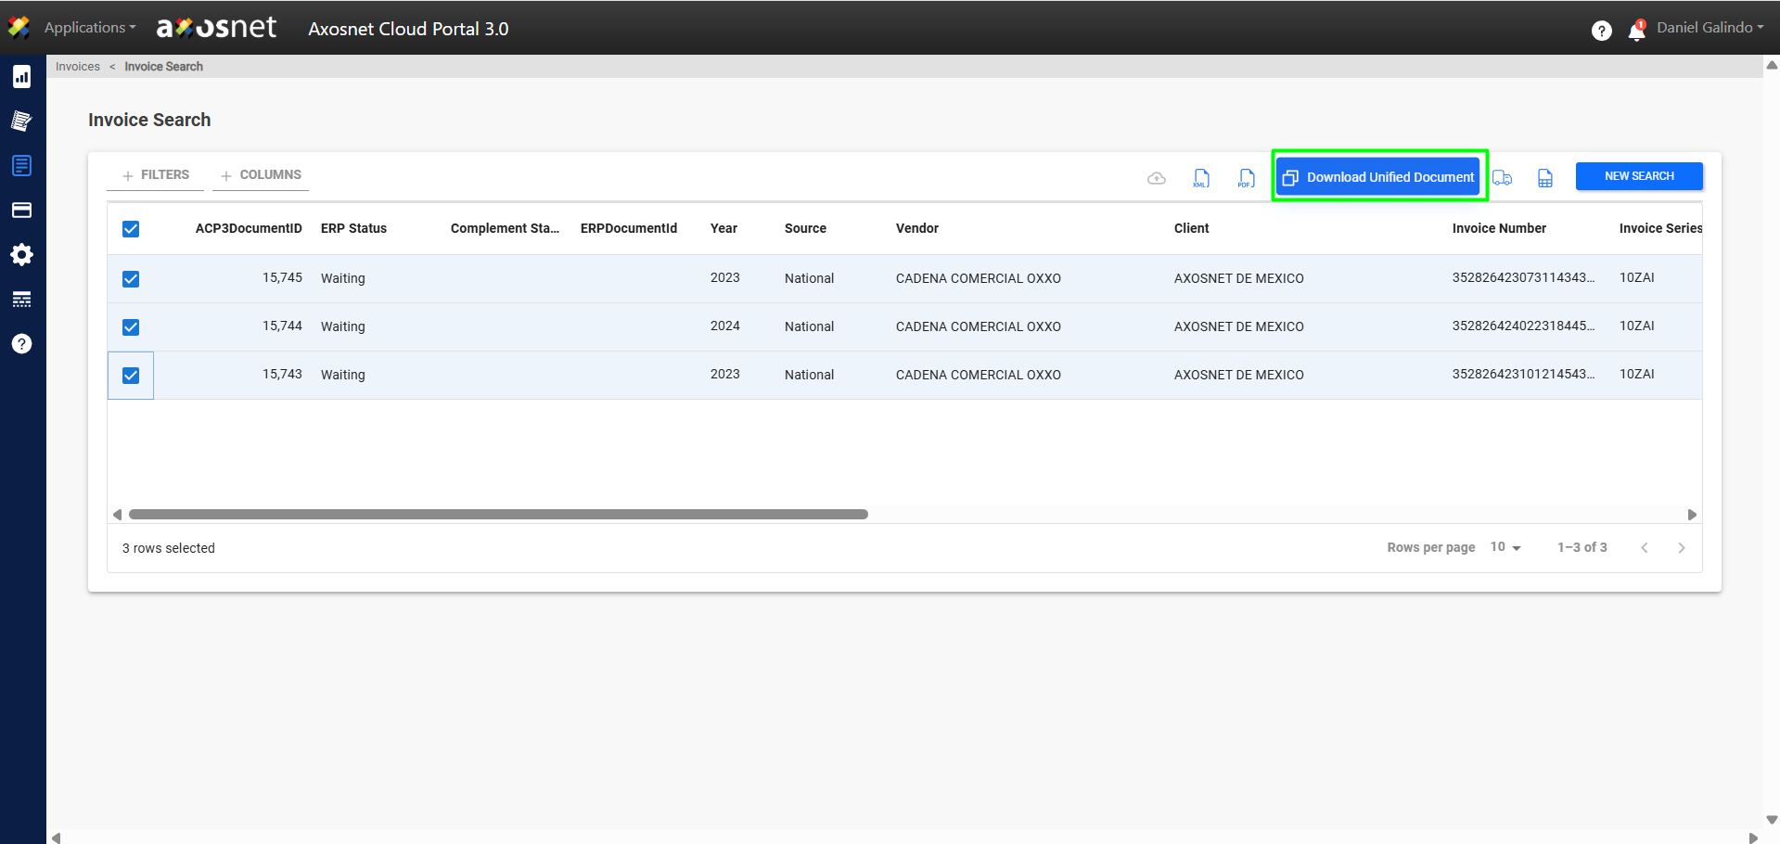Image resolution: width=1780 pixels, height=844 pixels.
Task: Click the spreadsheet export icon
Action: [x=1545, y=178]
